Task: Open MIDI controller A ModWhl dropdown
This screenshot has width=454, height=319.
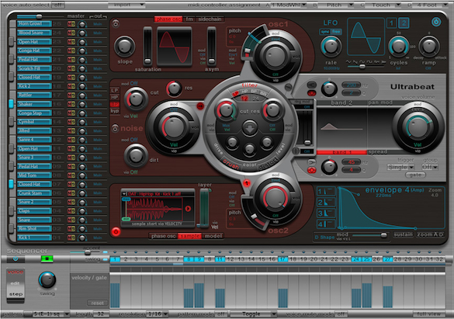Action: [289, 5]
